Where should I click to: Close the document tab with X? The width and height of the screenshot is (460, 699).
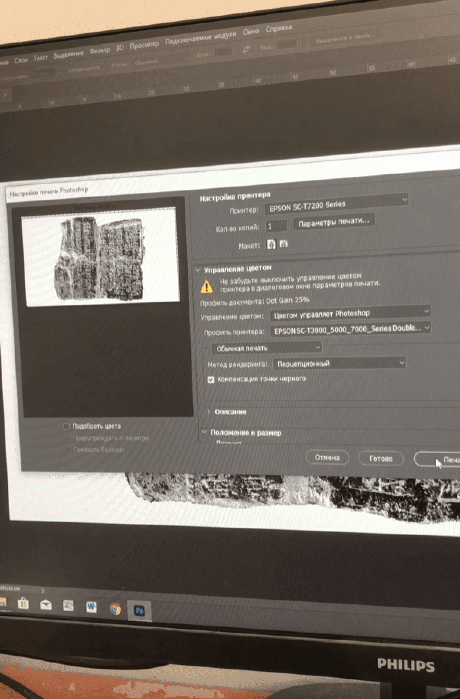6,95
